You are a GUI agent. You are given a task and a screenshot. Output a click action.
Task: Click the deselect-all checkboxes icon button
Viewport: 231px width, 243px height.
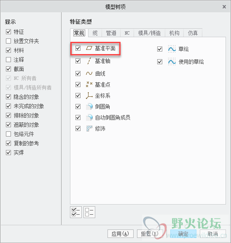coord(89,212)
